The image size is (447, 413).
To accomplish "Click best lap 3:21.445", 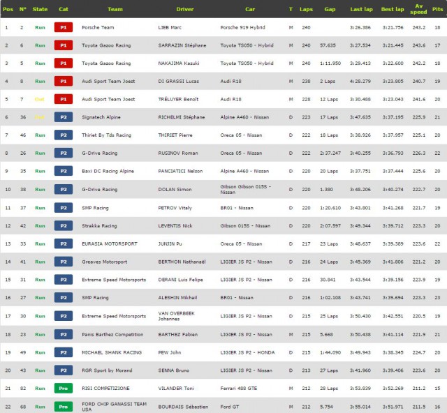I will click(x=393, y=45).
